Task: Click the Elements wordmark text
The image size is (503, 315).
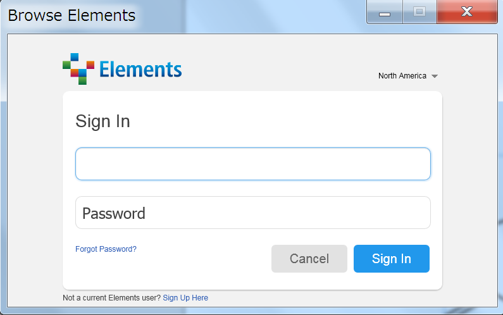Action: coord(140,69)
